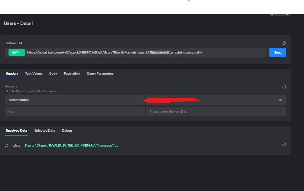304x191 pixels.
Task: Switch to the Selected Data tab
Action: tap(45, 130)
